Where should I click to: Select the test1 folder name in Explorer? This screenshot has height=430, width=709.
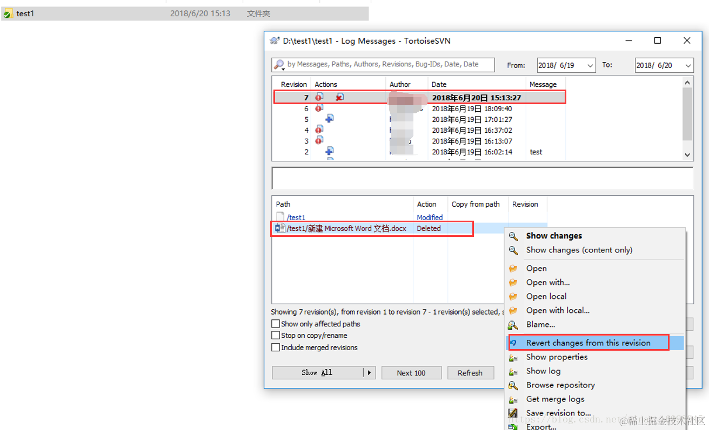[25, 13]
